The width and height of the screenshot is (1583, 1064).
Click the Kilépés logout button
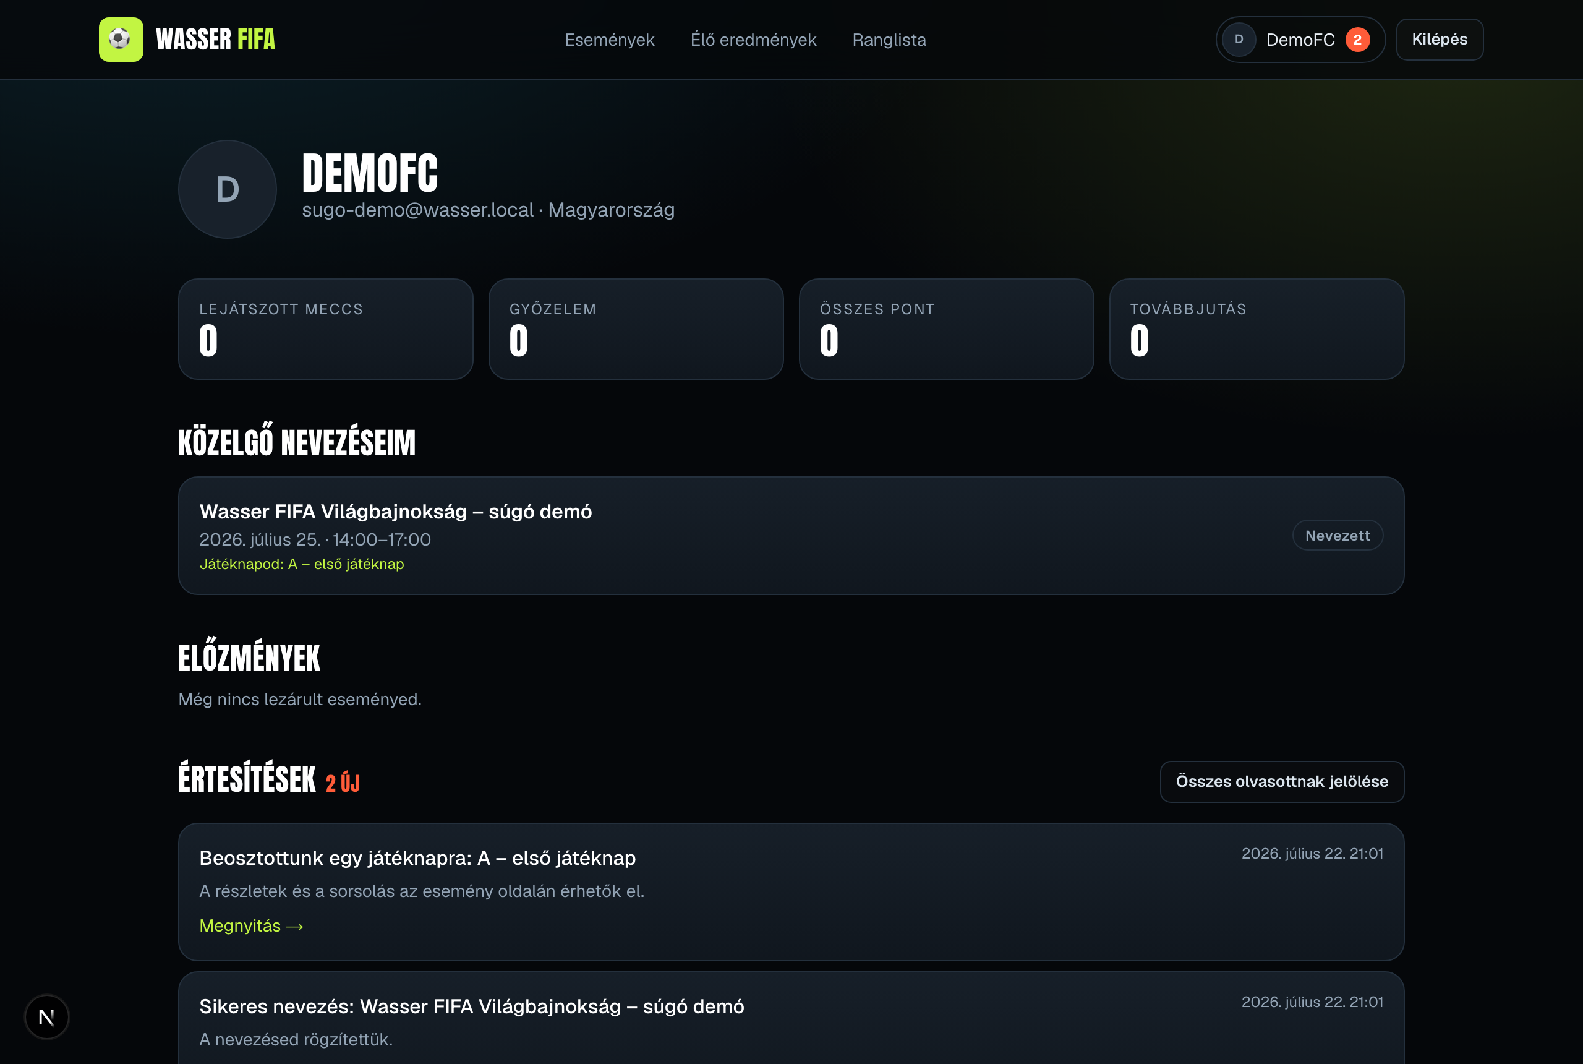tap(1439, 40)
